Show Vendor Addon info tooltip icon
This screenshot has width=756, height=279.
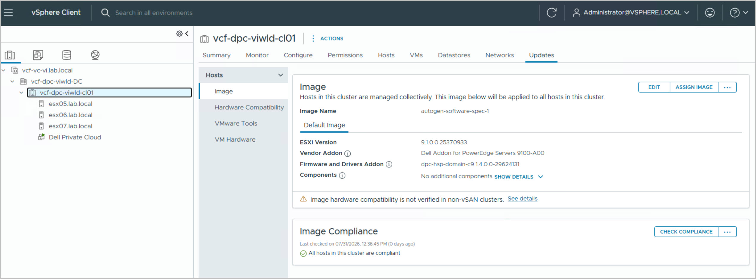click(347, 153)
